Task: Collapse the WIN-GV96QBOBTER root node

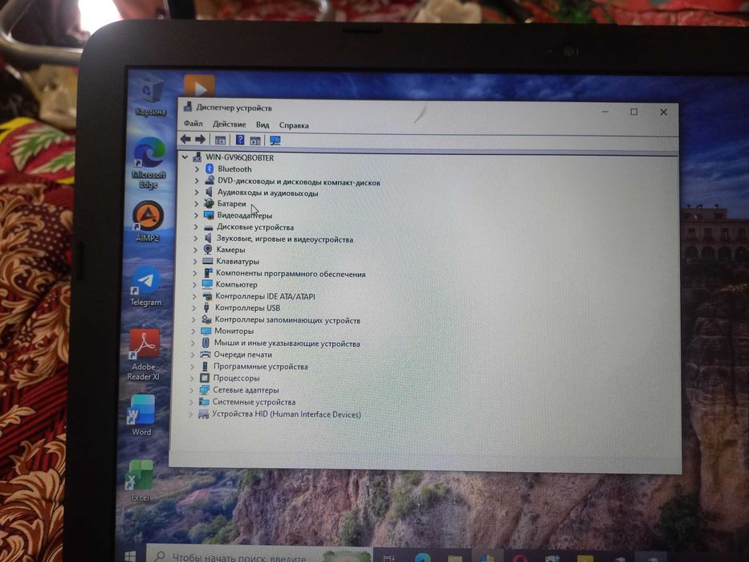Action: click(x=185, y=157)
